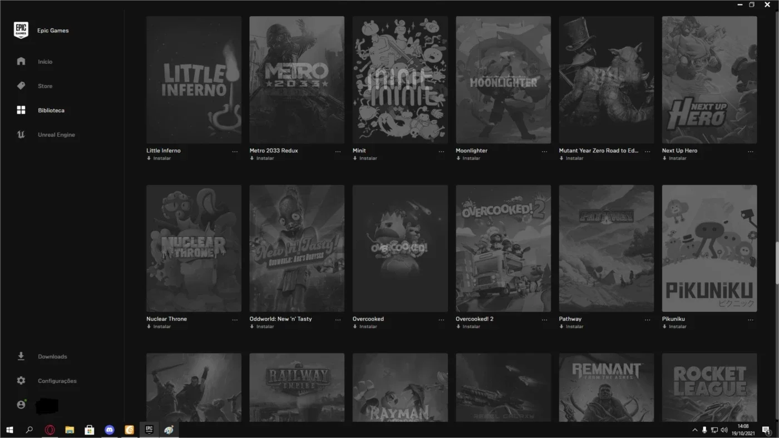Viewport: 779px width, 438px height.
Task: Click the Pathway game title
Action: click(570, 319)
